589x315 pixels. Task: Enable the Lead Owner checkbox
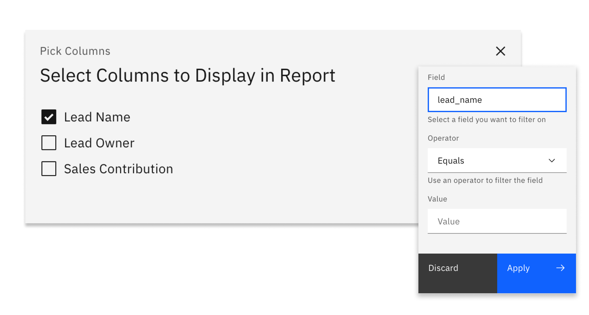49,143
